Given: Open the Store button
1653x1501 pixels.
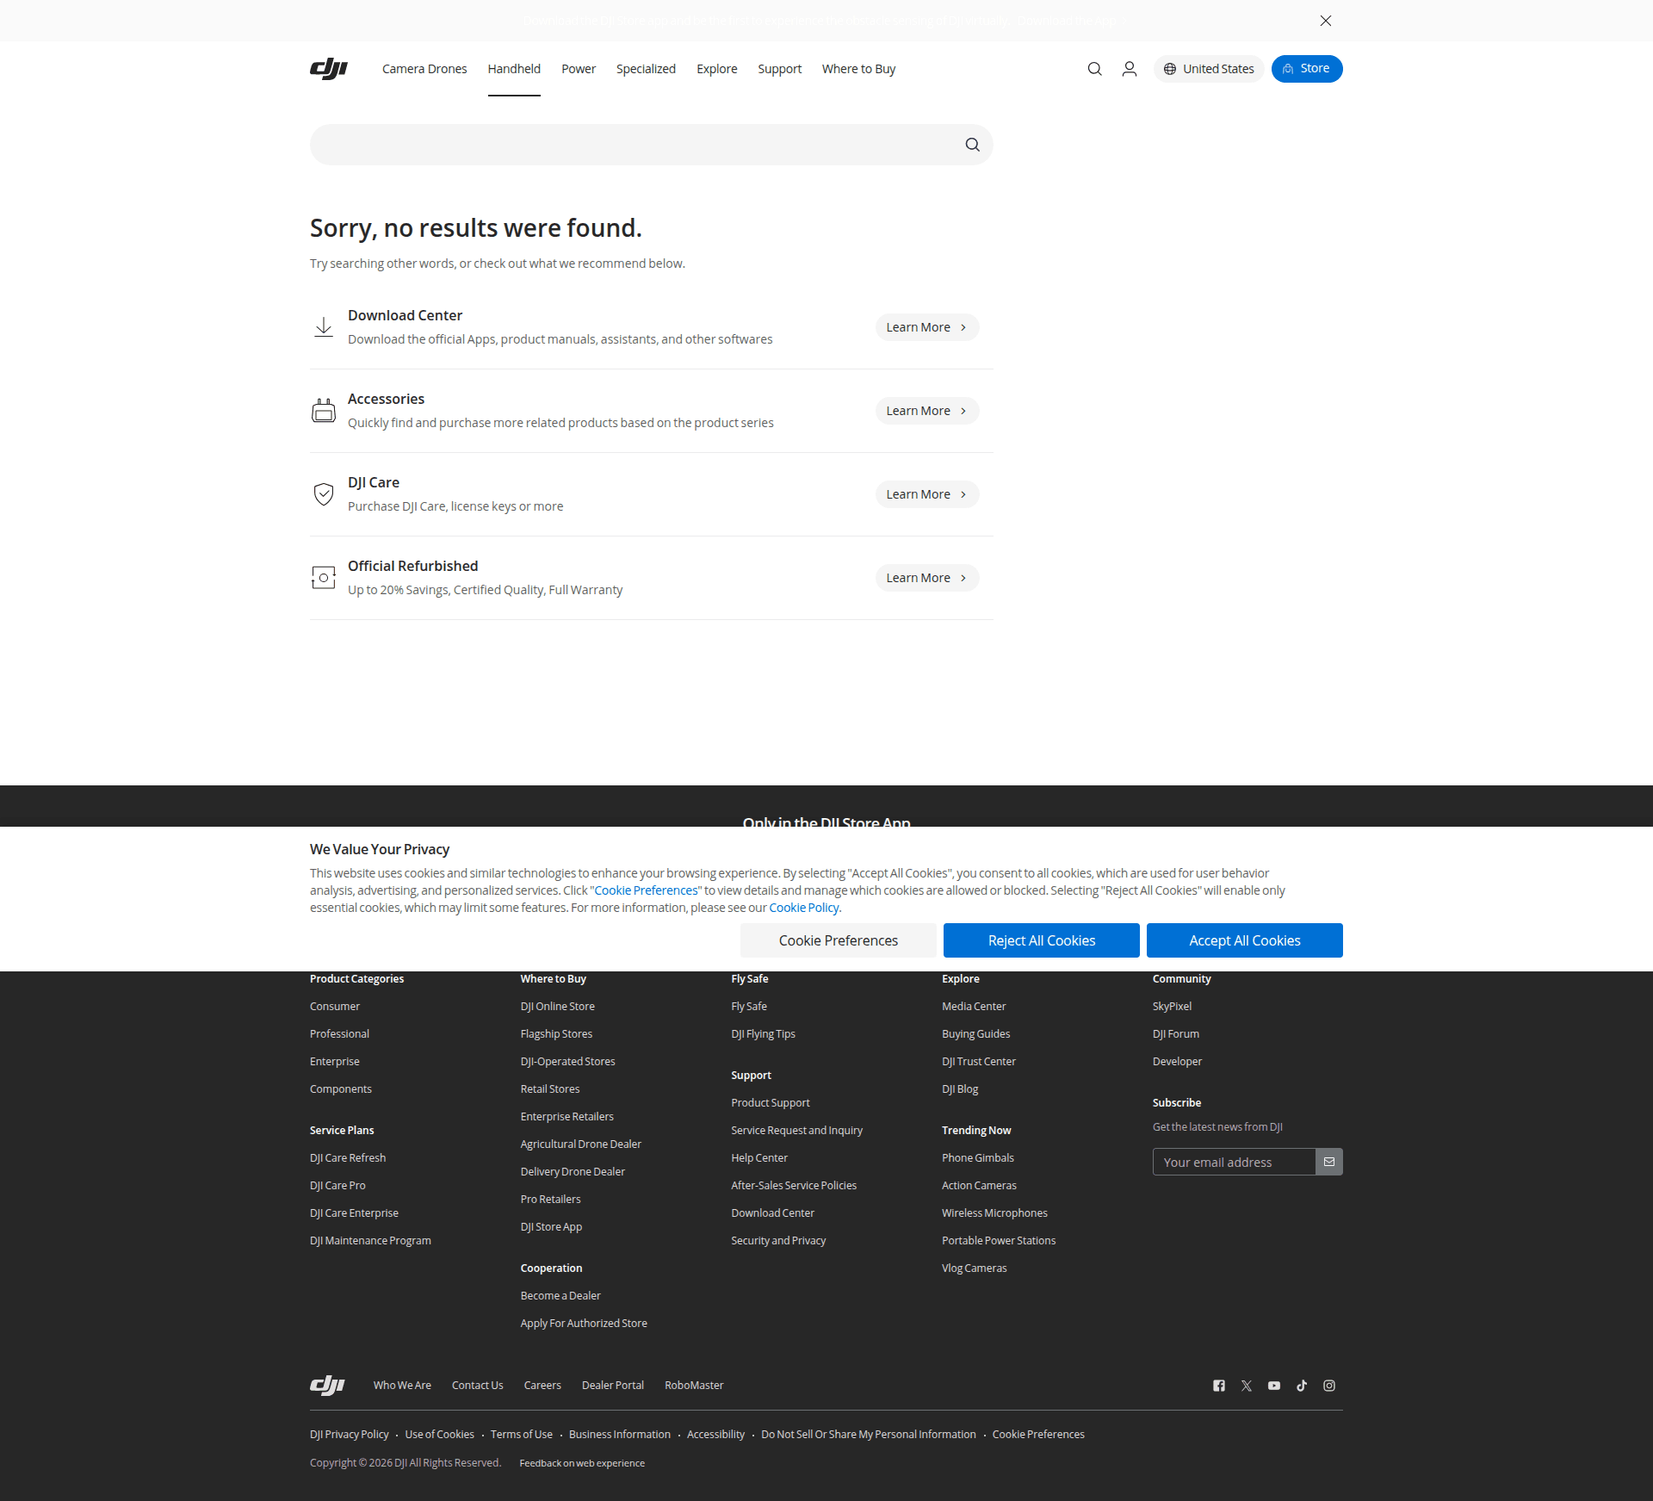Looking at the screenshot, I should coord(1307,69).
